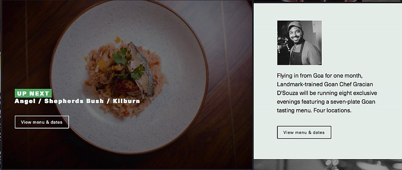Click the chef's apron in the portrait

click(x=297, y=55)
